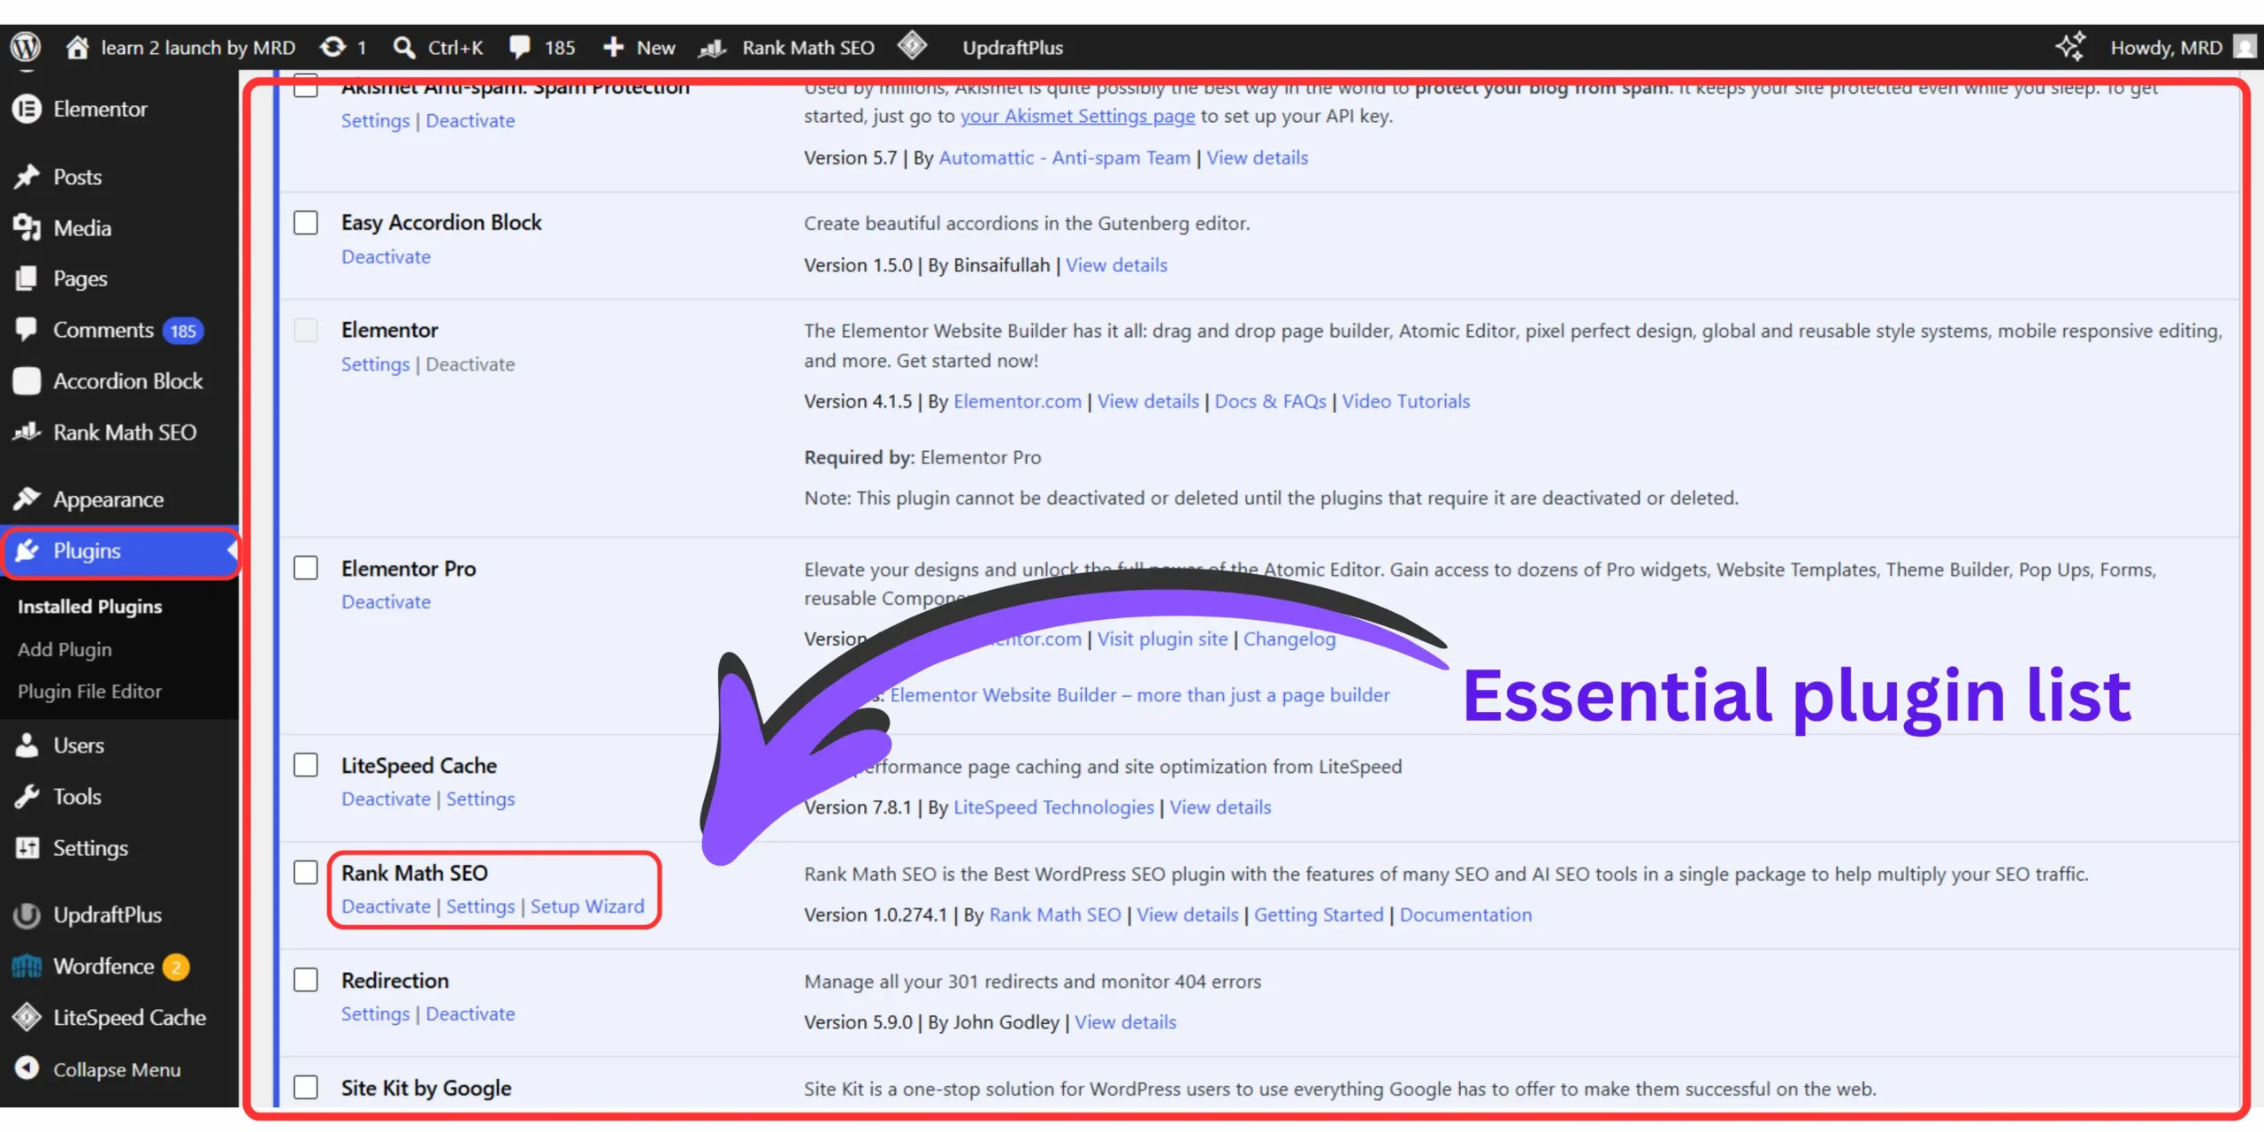Open Redirection View details link

tap(1125, 1022)
